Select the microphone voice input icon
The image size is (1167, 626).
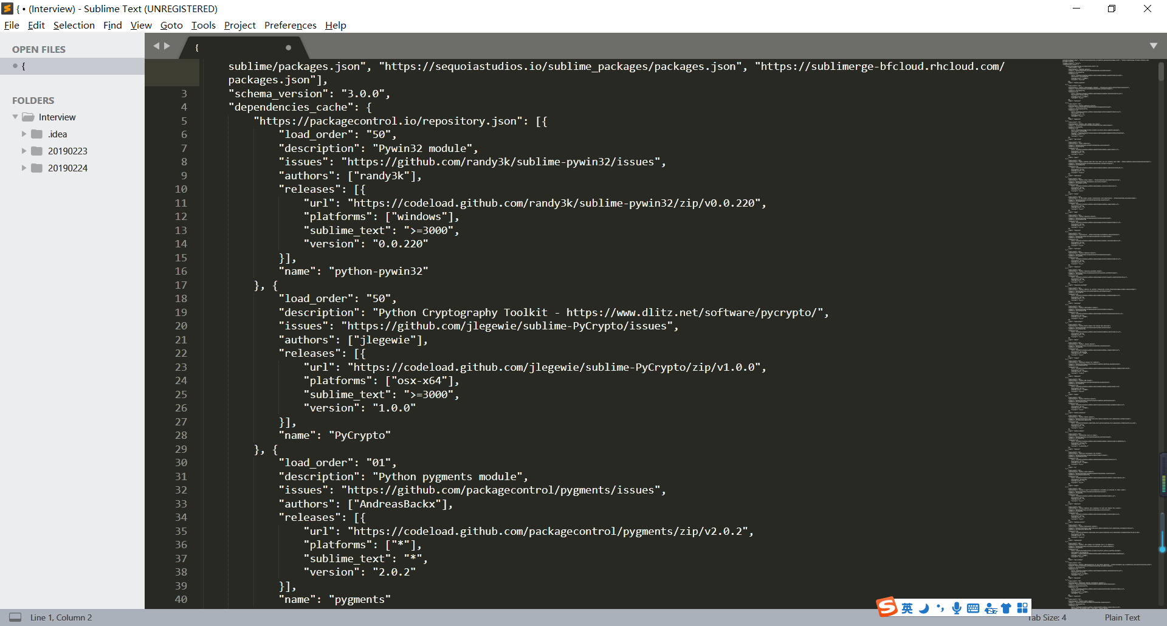[957, 608]
